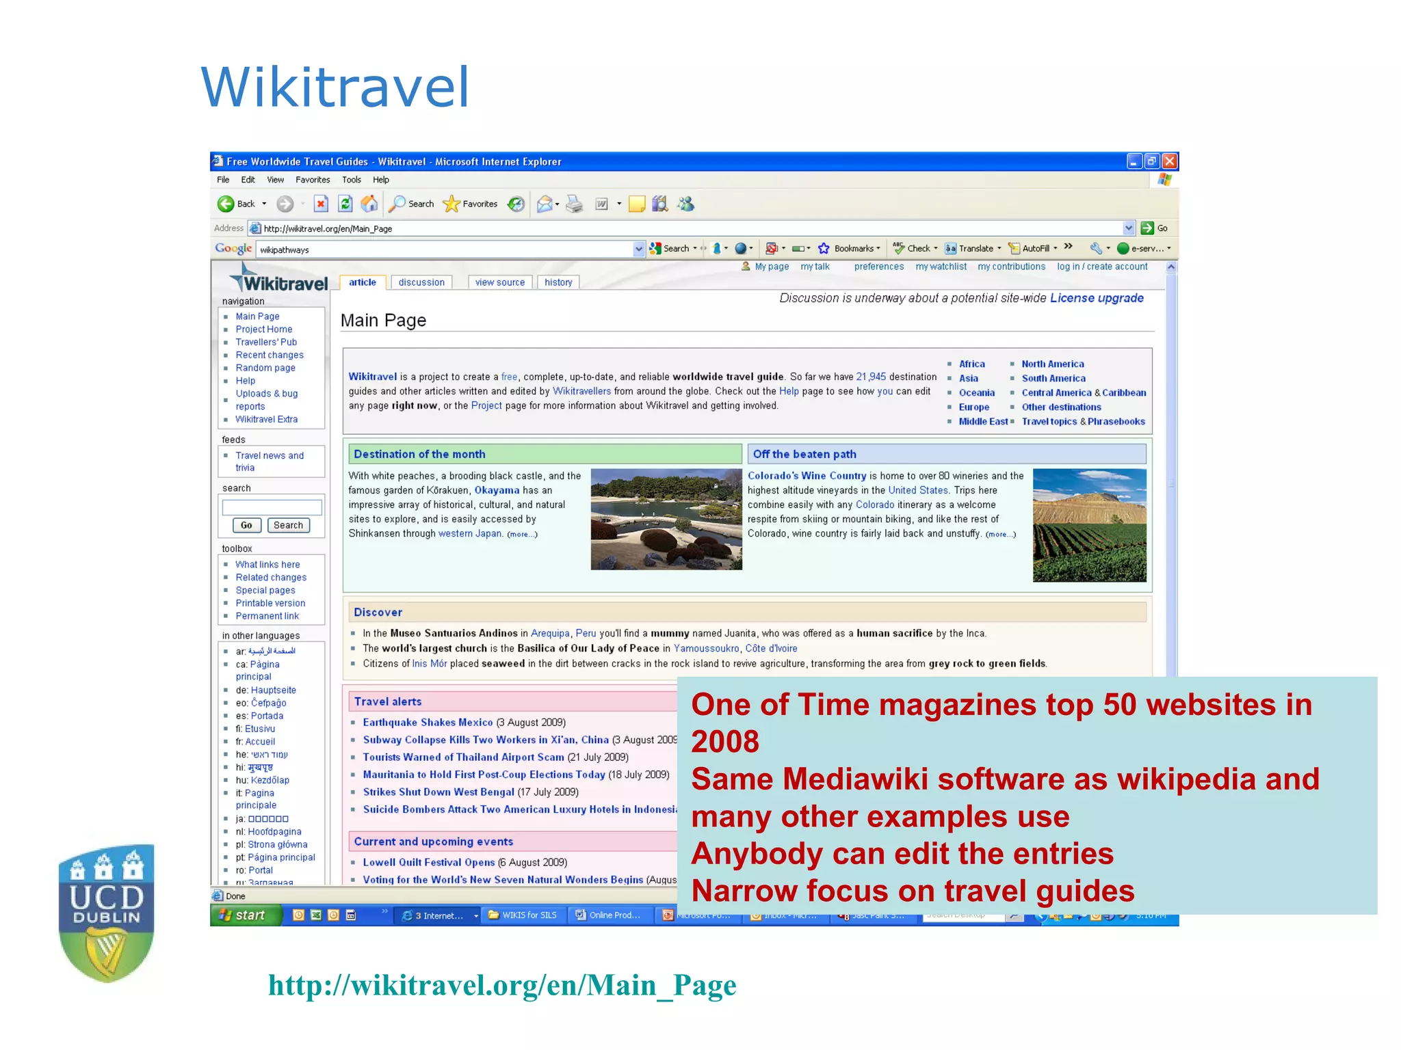
Task: Open the Okayama destination link
Action: 497,490
